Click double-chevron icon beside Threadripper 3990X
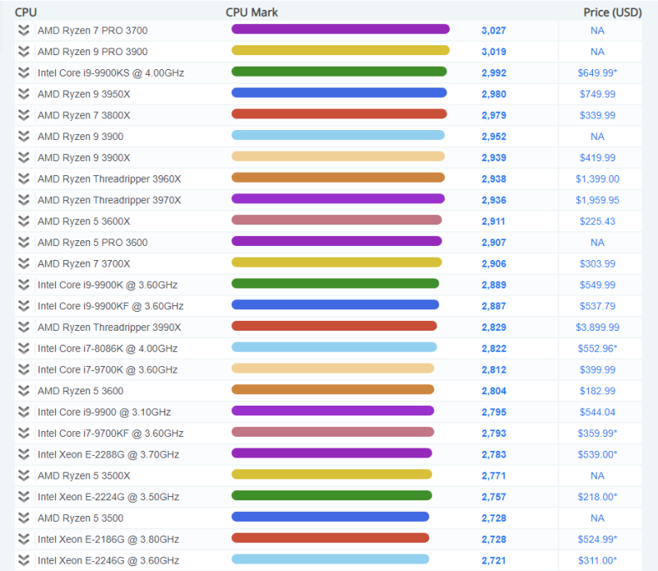 tap(24, 327)
